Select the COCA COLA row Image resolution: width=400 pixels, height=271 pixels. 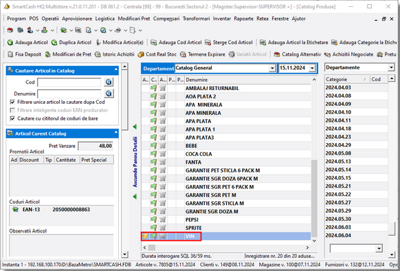(x=226, y=154)
